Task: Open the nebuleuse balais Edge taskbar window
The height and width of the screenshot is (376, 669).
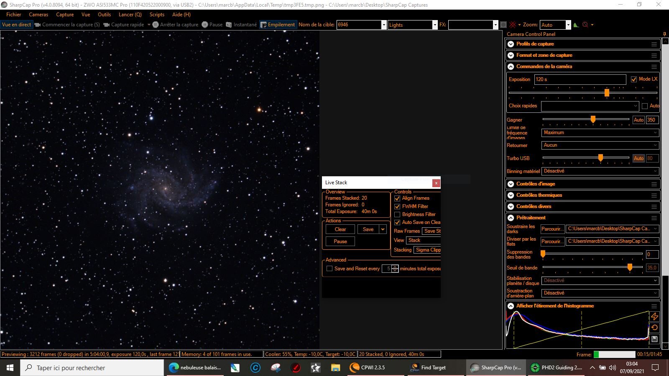Action: coord(195,368)
